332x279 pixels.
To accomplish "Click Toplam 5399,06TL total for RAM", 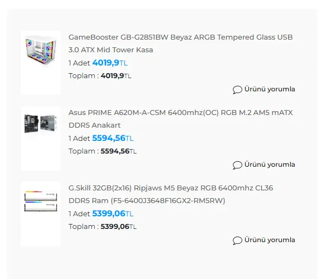I will [102, 227].
